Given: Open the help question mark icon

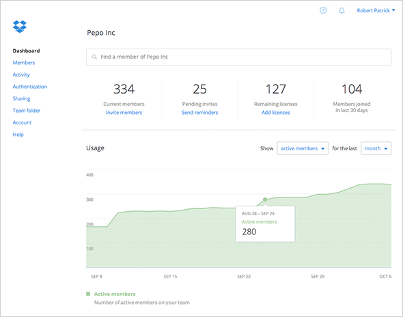Looking at the screenshot, I should [x=323, y=10].
